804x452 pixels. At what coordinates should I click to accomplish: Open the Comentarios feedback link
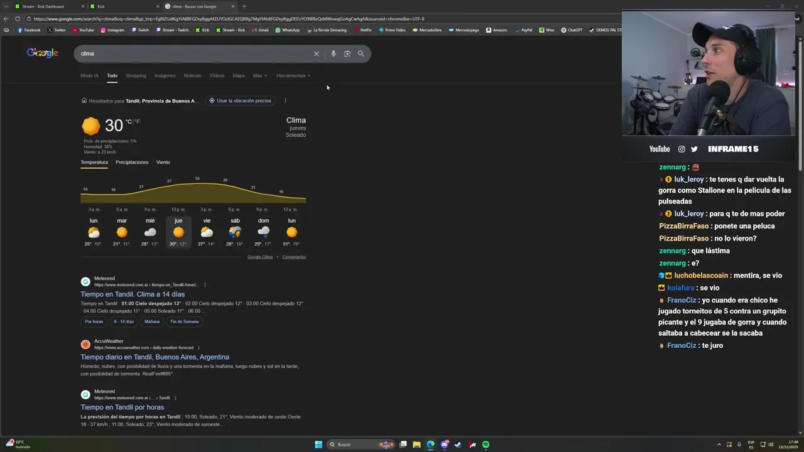pos(294,257)
